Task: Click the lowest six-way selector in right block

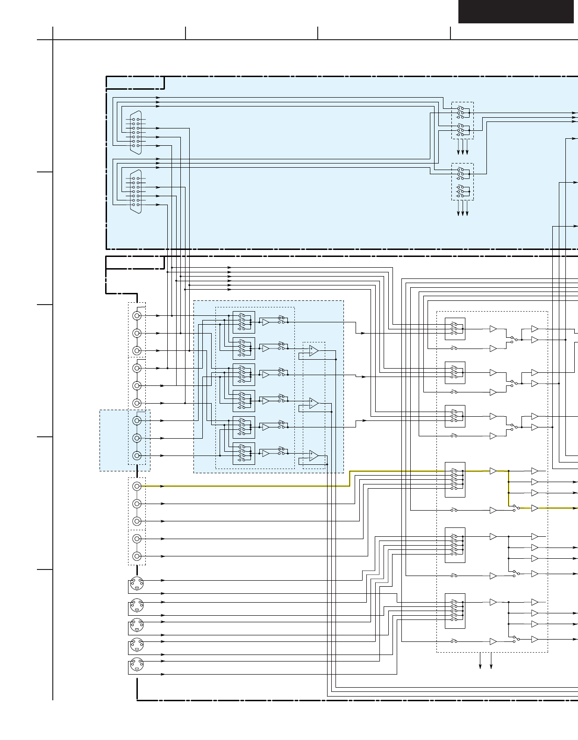Action: pos(455,611)
